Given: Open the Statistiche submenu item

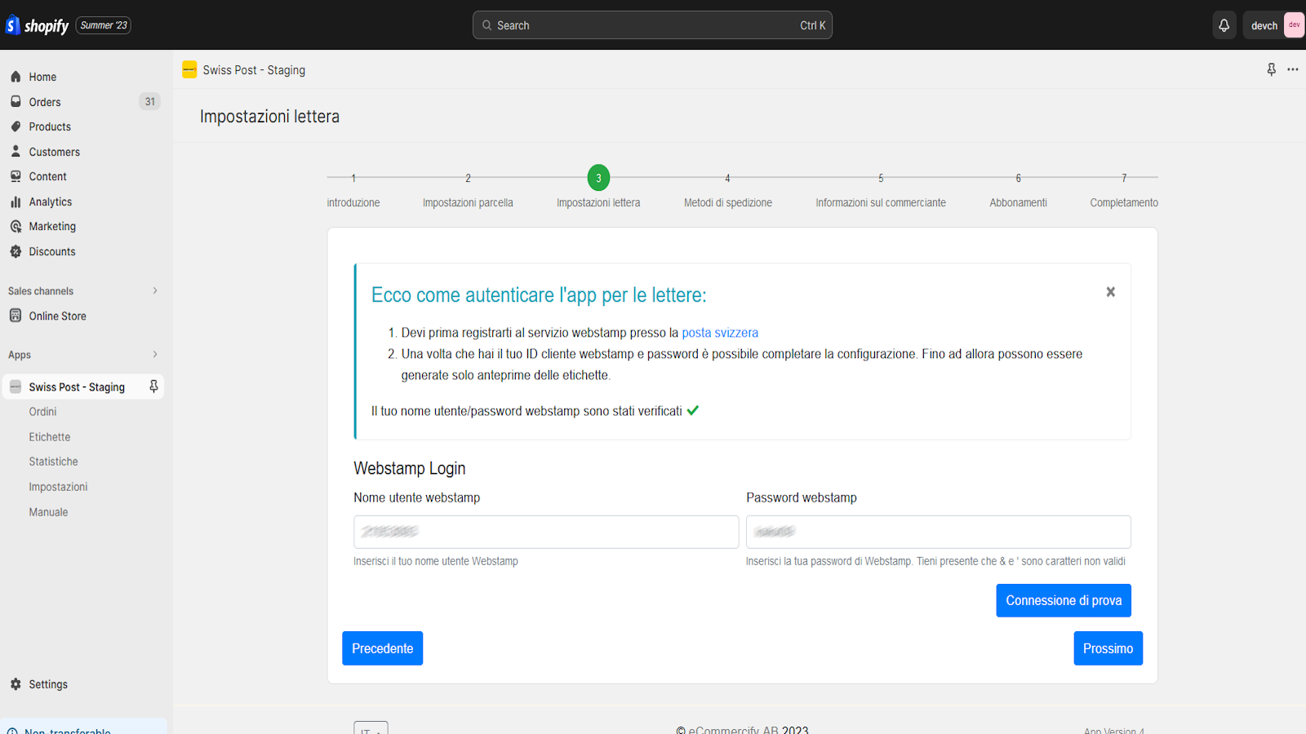Looking at the screenshot, I should [x=54, y=462].
